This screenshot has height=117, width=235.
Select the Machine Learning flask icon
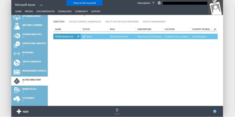pos(17,26)
